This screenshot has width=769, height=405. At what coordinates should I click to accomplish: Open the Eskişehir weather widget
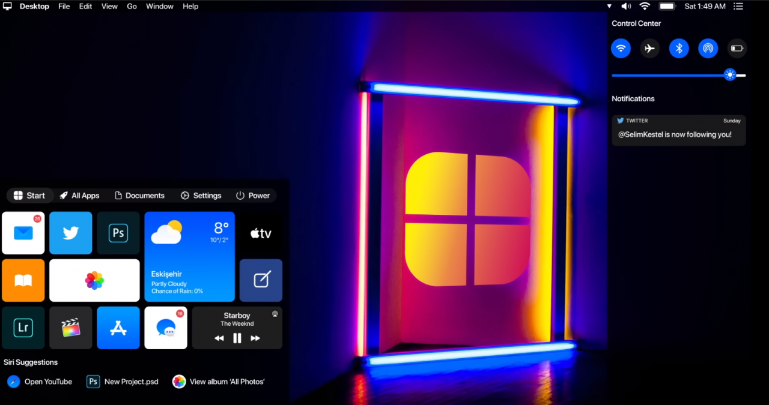pyautogui.click(x=190, y=257)
